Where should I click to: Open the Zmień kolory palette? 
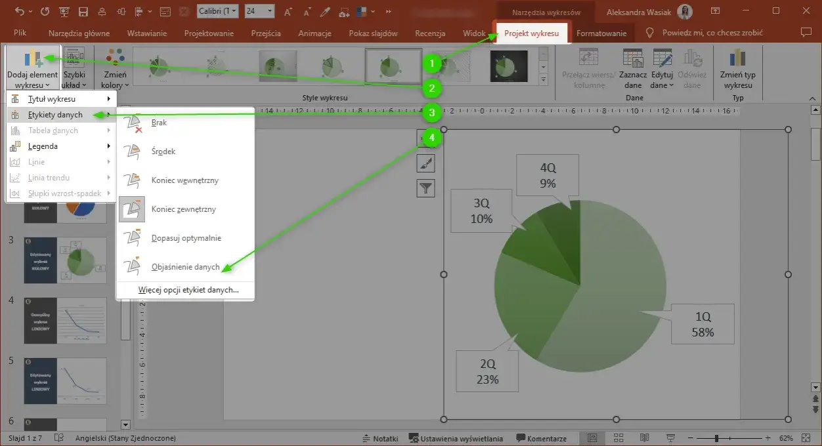(x=116, y=68)
